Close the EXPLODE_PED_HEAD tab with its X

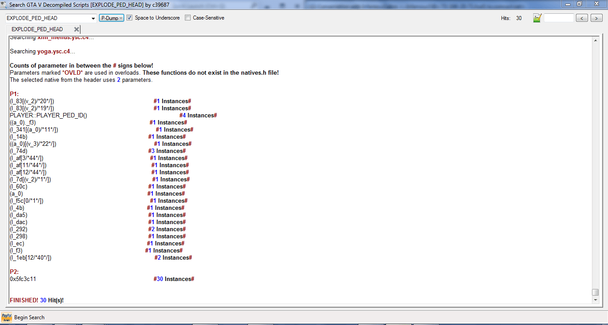tap(77, 29)
